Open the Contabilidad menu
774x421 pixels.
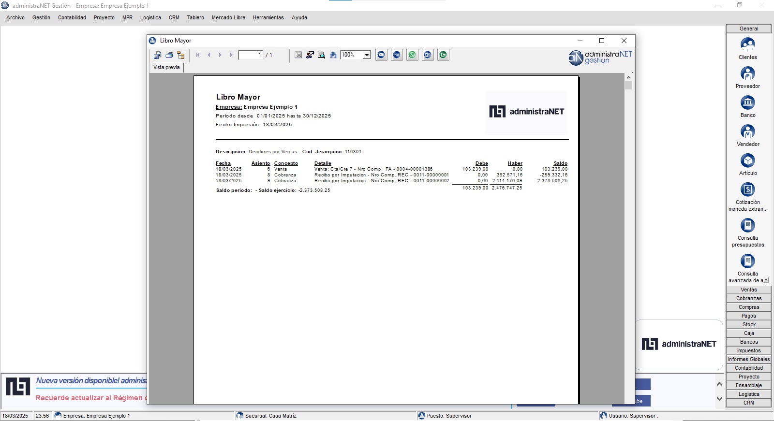click(72, 17)
